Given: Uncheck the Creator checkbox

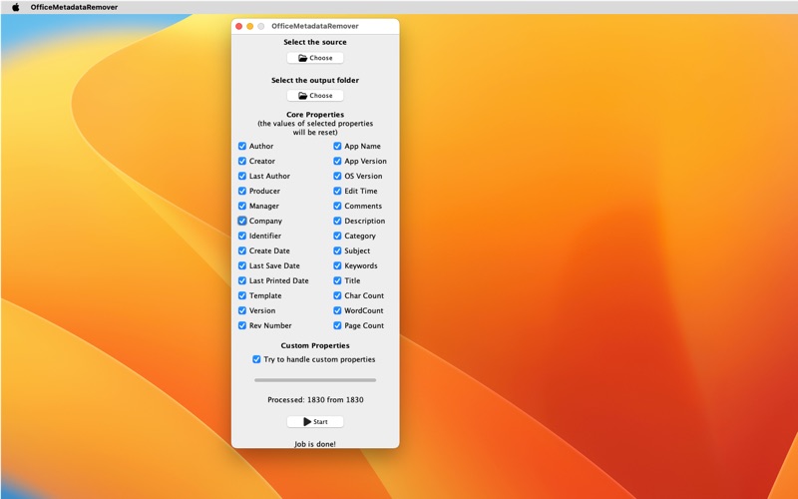Looking at the screenshot, I should (242, 161).
